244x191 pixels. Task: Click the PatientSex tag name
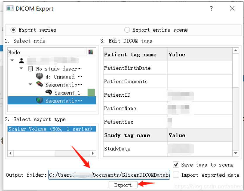coord(118,122)
